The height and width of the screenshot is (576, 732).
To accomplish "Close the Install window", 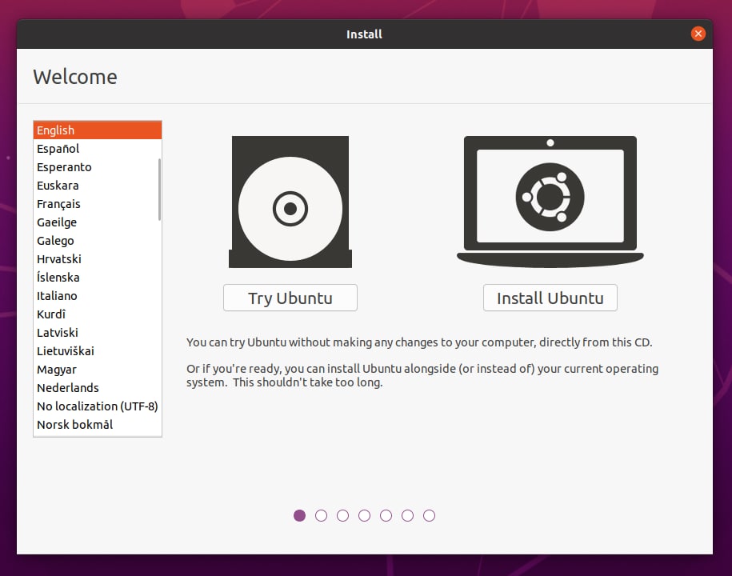I will click(x=698, y=34).
